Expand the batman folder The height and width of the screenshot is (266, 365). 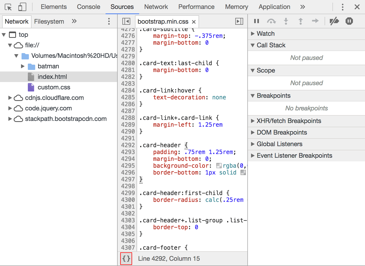coord(23,66)
